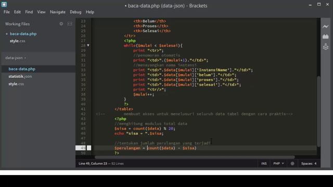
Task: Click the Brackets app icon in the title bar
Action: point(4,4)
